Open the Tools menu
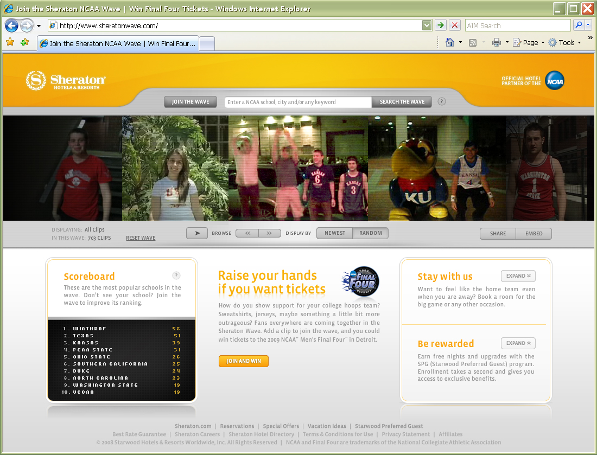Viewport: 597px width, 455px height. coord(564,43)
